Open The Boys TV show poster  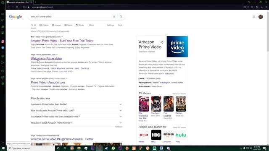156,104
